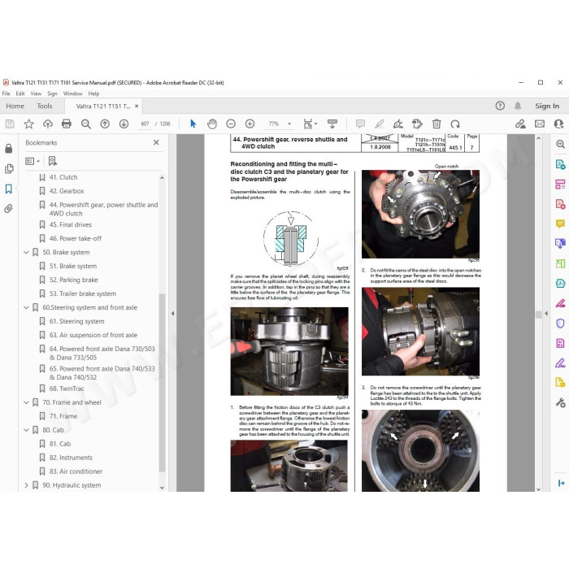Toggle the Bookmarks panel icon

click(9, 189)
